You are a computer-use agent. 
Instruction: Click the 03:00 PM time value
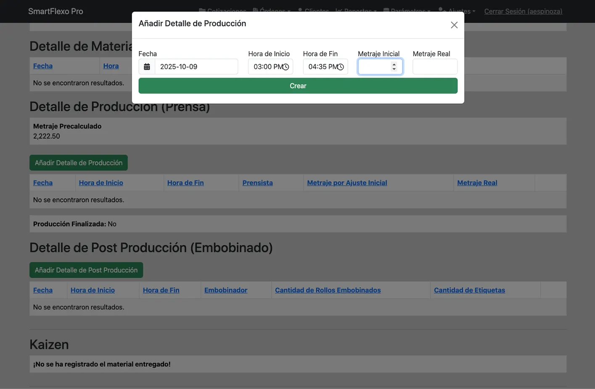266,67
